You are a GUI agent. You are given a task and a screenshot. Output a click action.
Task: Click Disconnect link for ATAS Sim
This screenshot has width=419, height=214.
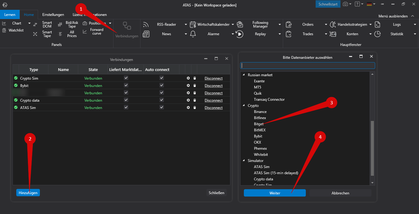213,108
